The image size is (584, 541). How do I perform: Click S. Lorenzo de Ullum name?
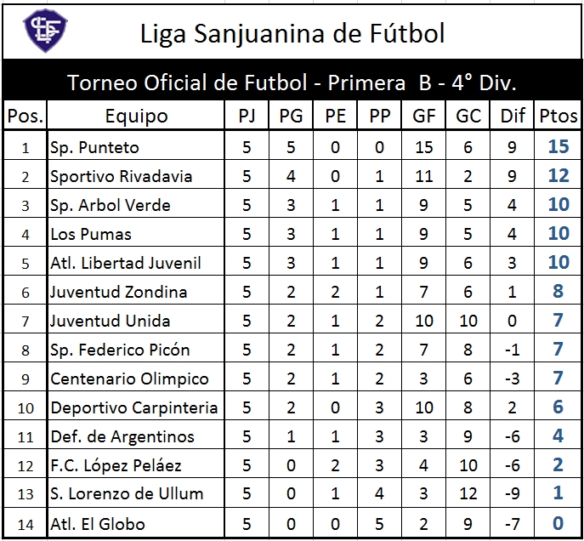pyautogui.click(x=127, y=493)
